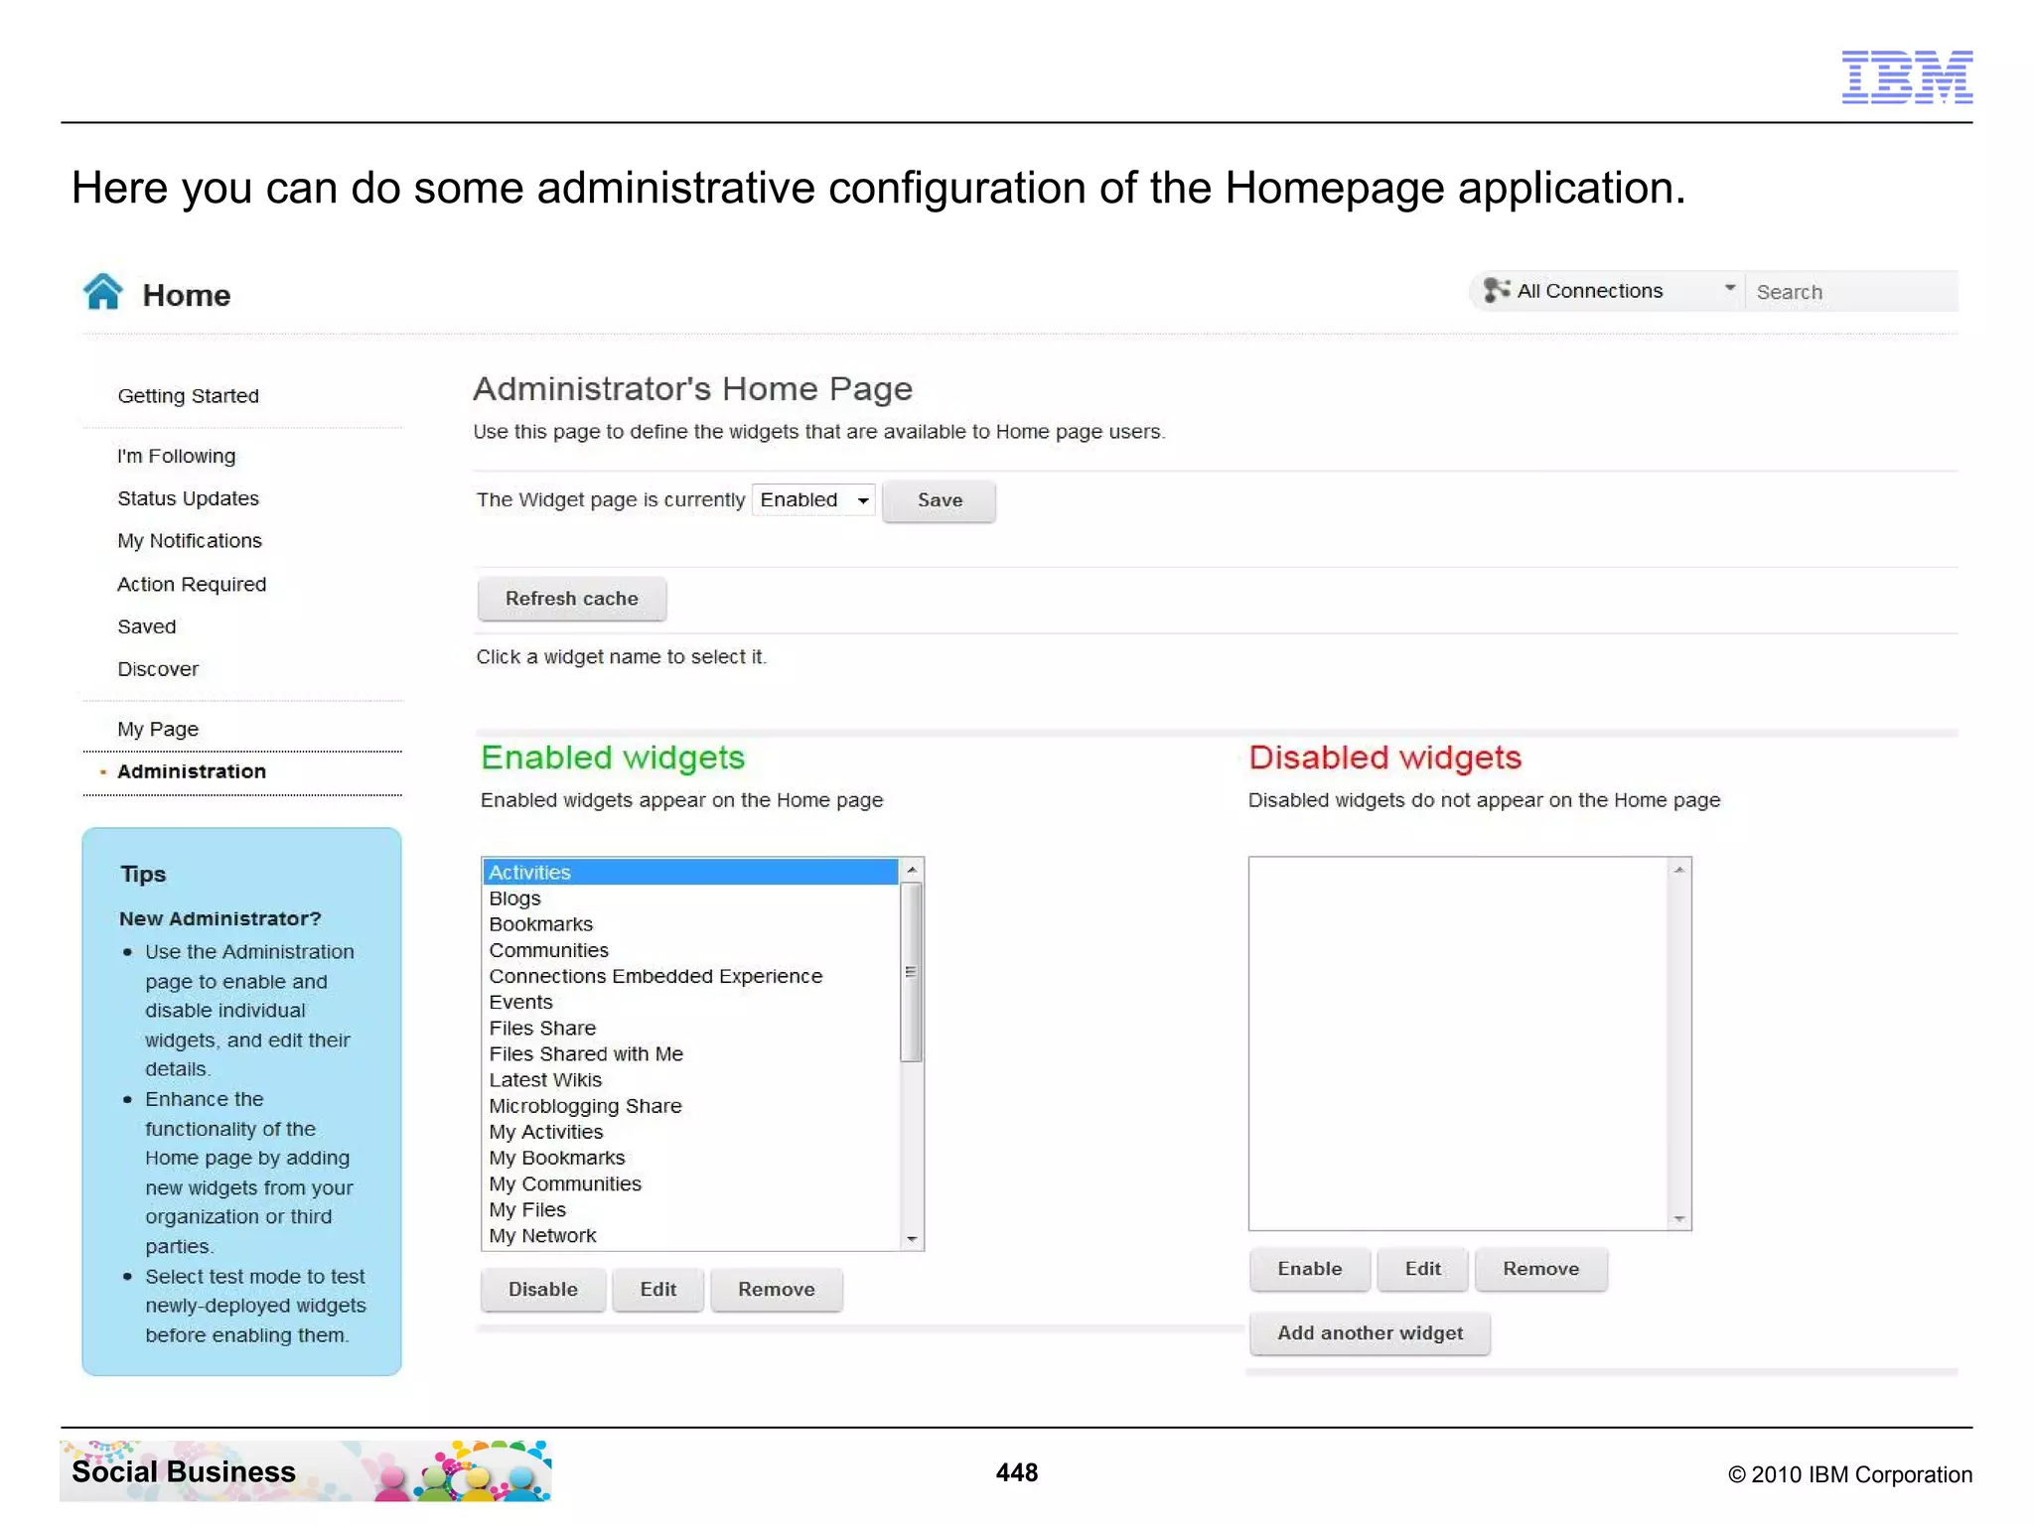The image size is (2034, 1525).
Task: Select My Bookmarks in the widgets list
Action: click(x=690, y=1159)
